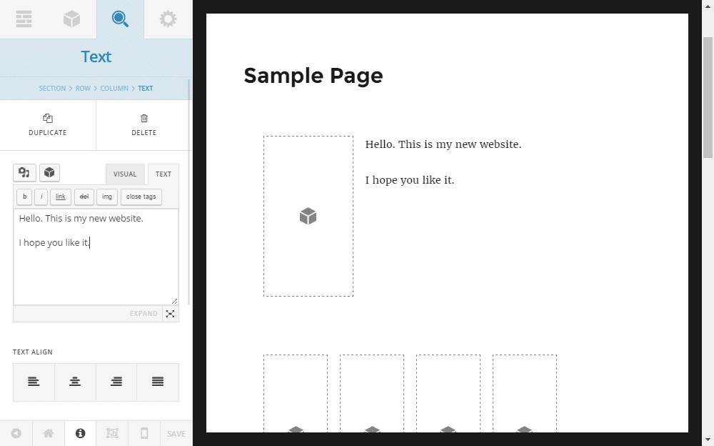Open the Elements cube tab icon
This screenshot has width=714, height=446.
[72, 19]
